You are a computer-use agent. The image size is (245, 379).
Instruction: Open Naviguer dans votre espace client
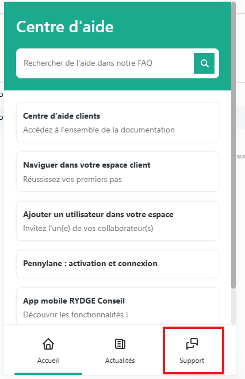(x=117, y=172)
